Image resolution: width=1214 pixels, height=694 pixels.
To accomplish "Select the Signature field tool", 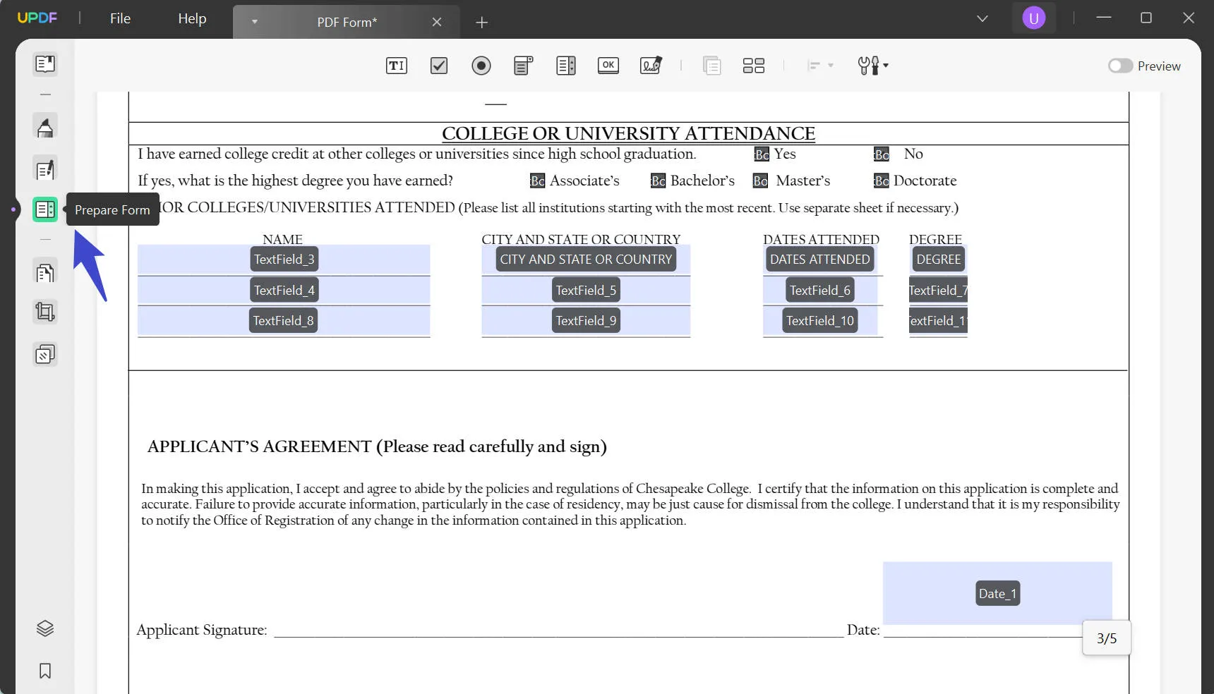I will [x=650, y=66].
